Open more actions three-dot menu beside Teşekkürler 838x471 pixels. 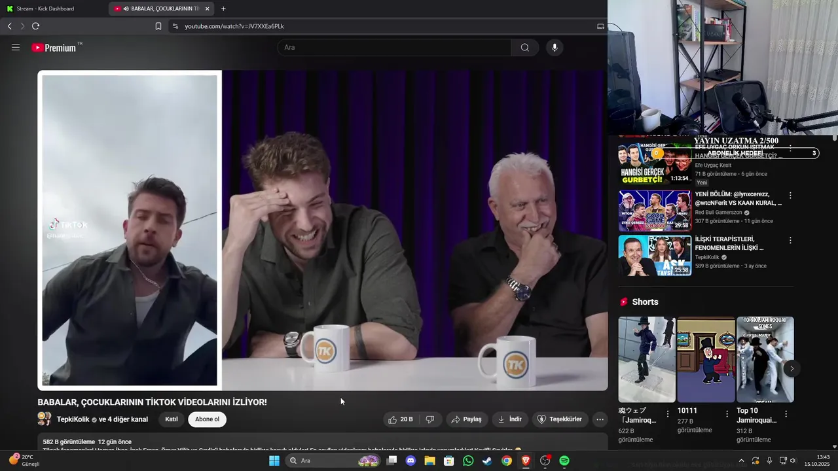pos(600,419)
